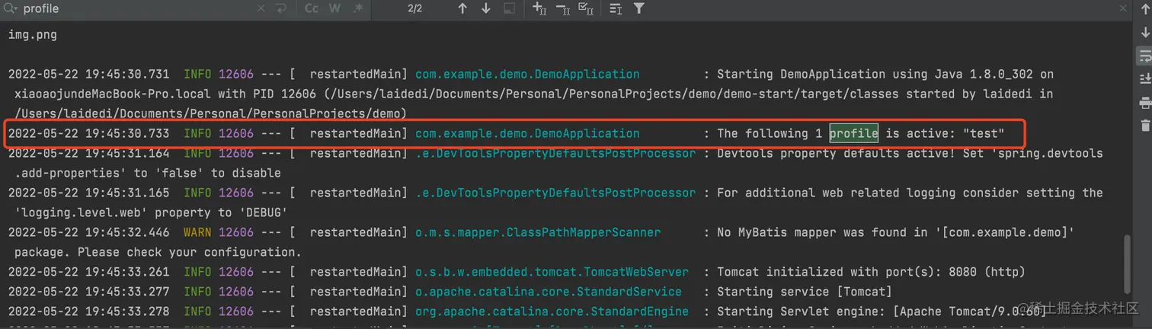
Task: Open search results in find window
Action: pyautogui.click(x=509, y=8)
